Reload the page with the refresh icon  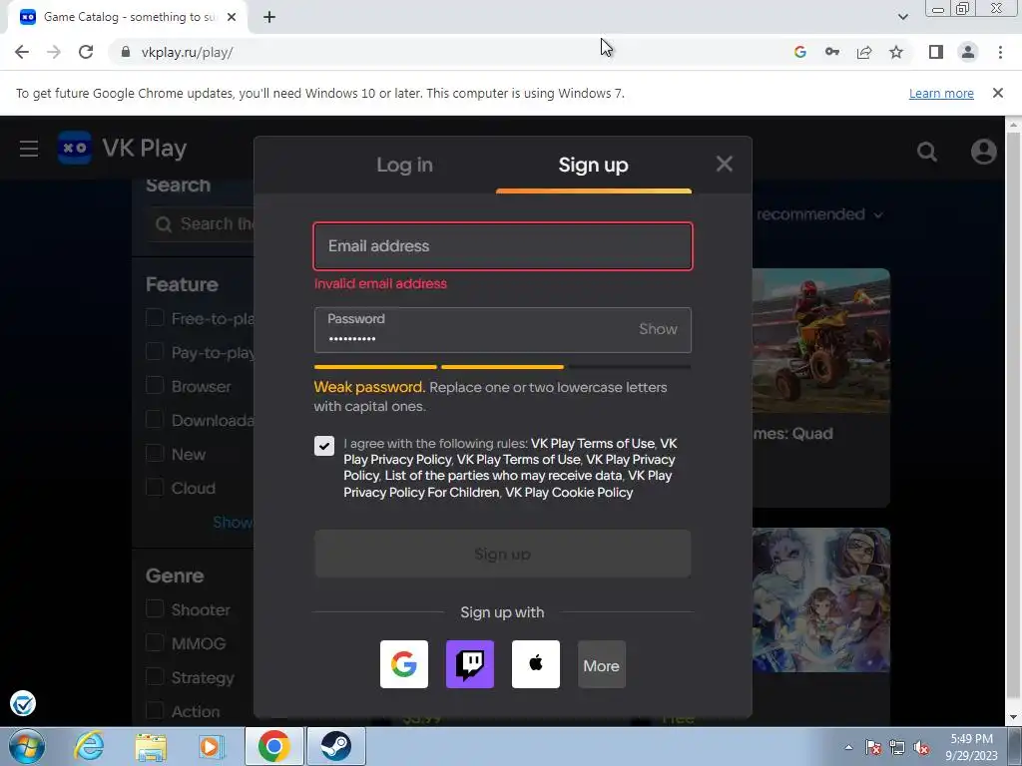point(86,52)
